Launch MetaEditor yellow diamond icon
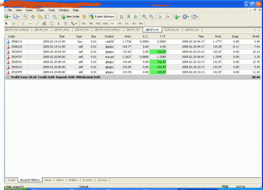This screenshot has width=263, height=190. (84, 16)
